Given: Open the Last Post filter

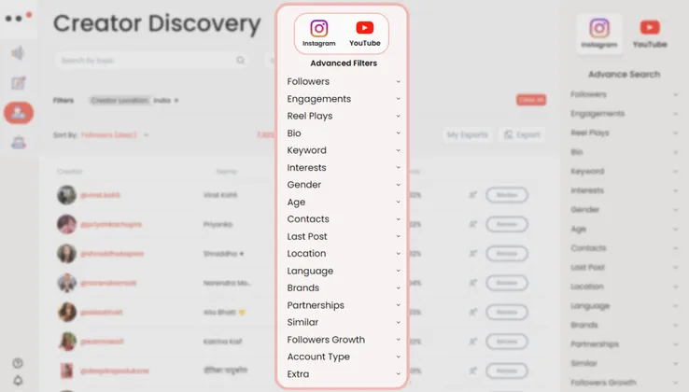Looking at the screenshot, I should point(344,236).
